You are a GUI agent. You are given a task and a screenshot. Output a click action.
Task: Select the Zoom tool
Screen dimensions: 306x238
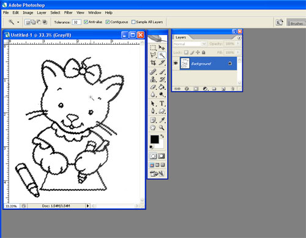click(162, 128)
